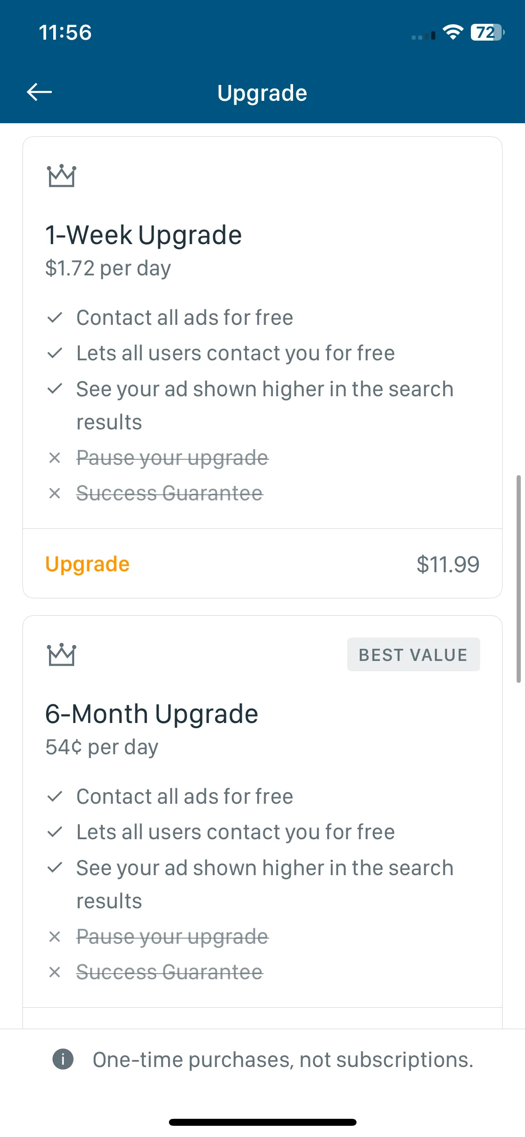Tap the info icon beside One-time purchases

click(x=63, y=1059)
